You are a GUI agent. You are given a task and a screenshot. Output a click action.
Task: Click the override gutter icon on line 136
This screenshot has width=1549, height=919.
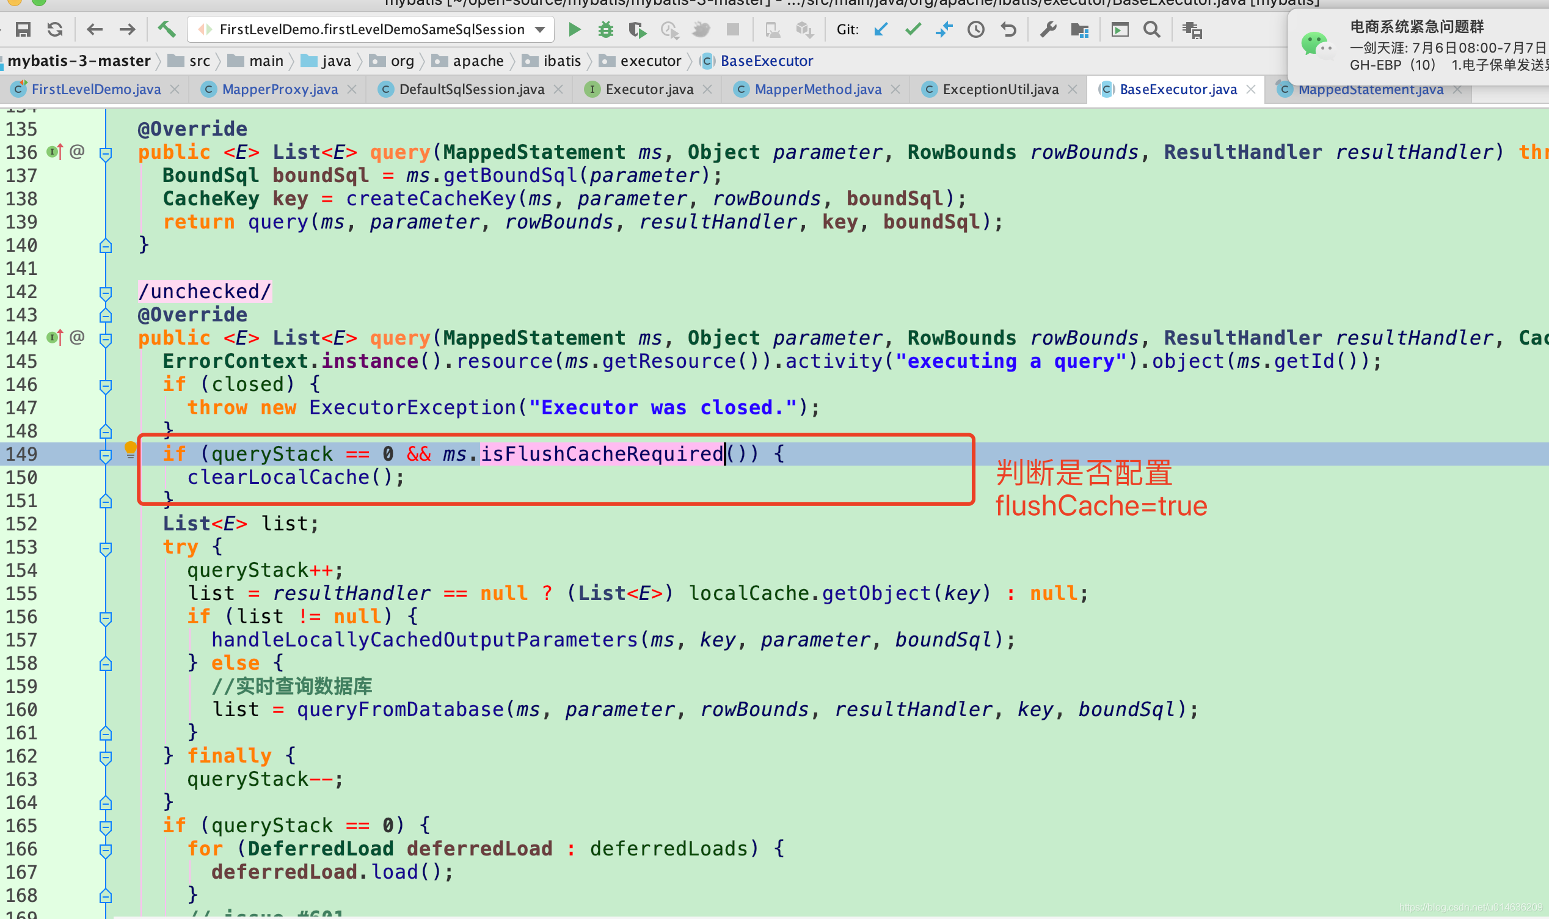[x=56, y=152]
